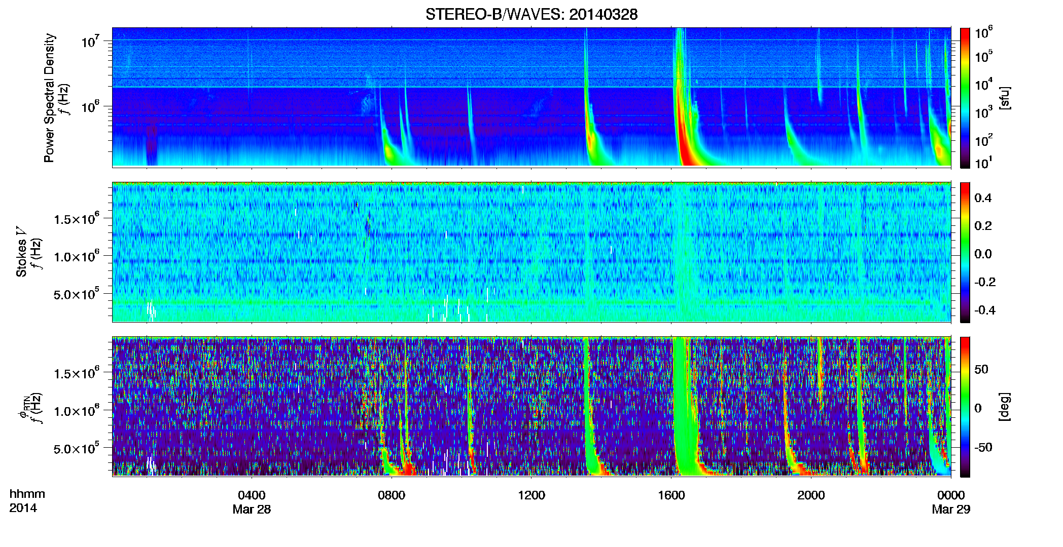Click the [sfu] colorbar unit label

pos(1004,98)
